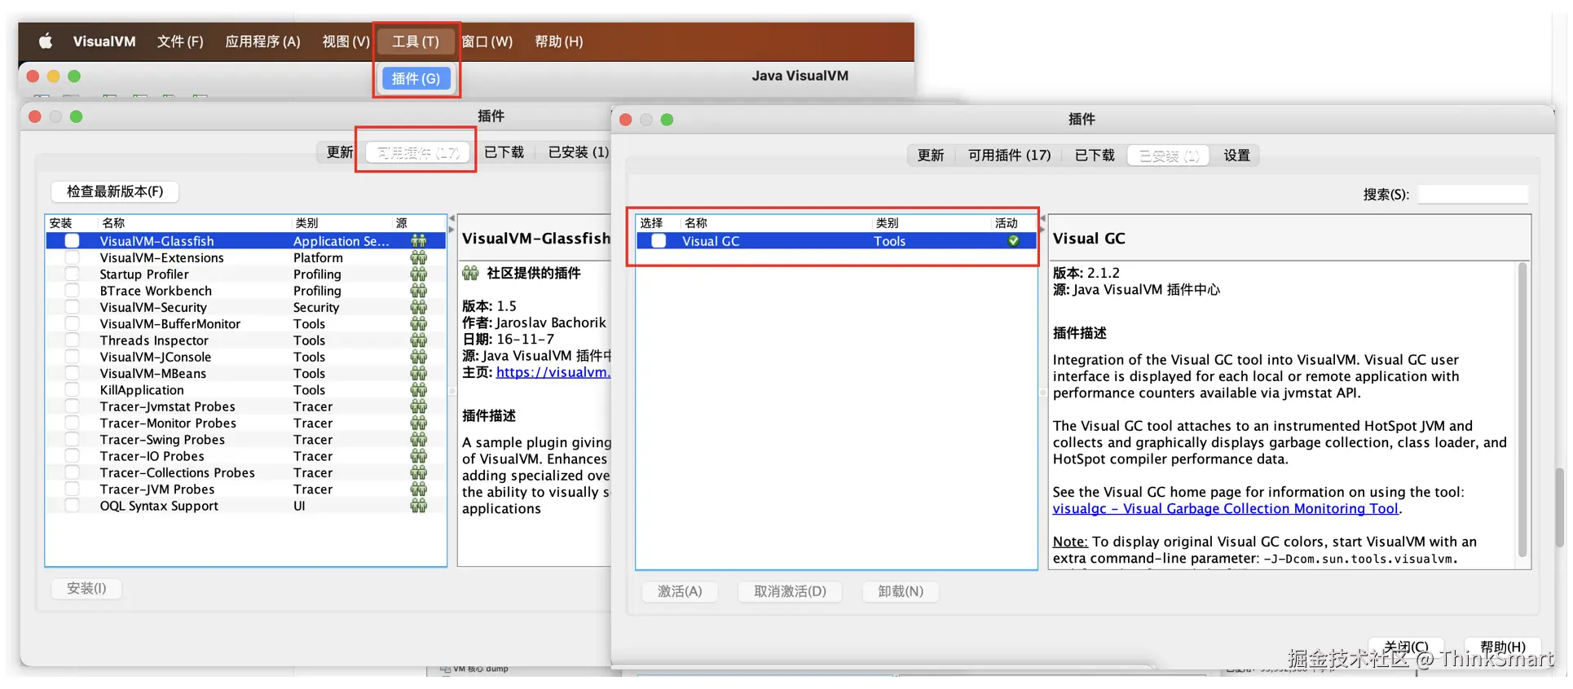Switch to 更新 tab in right plugins window

(x=930, y=155)
